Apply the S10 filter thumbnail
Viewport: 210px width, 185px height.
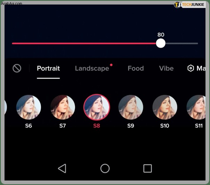click(x=165, y=107)
